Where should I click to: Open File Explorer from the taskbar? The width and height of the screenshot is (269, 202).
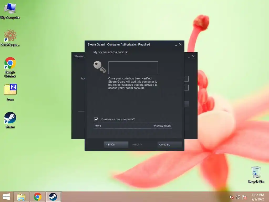21,197
